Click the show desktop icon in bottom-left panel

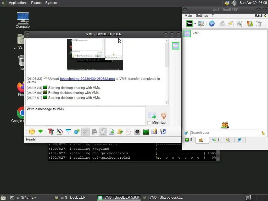click(x=3, y=198)
